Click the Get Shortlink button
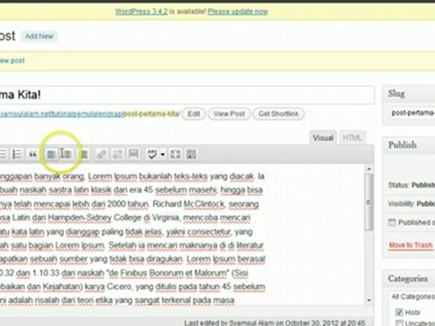435x326 pixels. (x=279, y=114)
